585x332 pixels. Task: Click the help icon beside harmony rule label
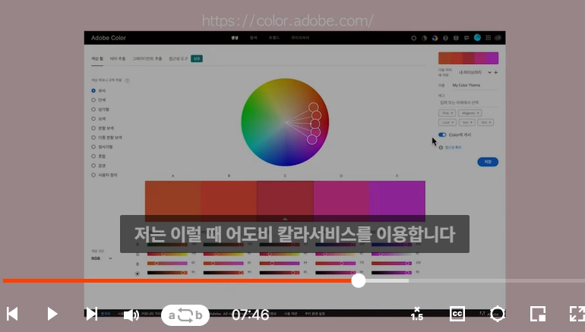(x=127, y=81)
